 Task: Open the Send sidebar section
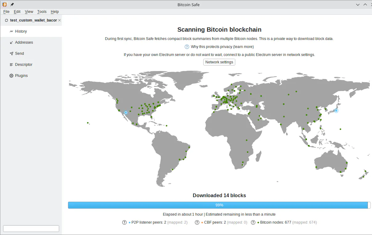31,54
